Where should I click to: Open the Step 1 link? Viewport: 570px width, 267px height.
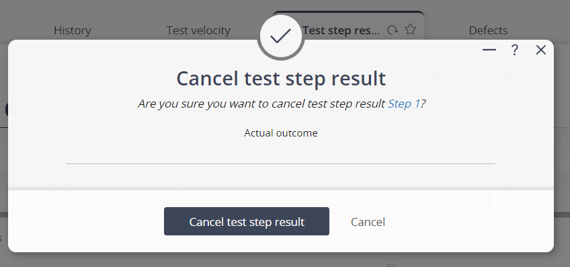click(403, 104)
